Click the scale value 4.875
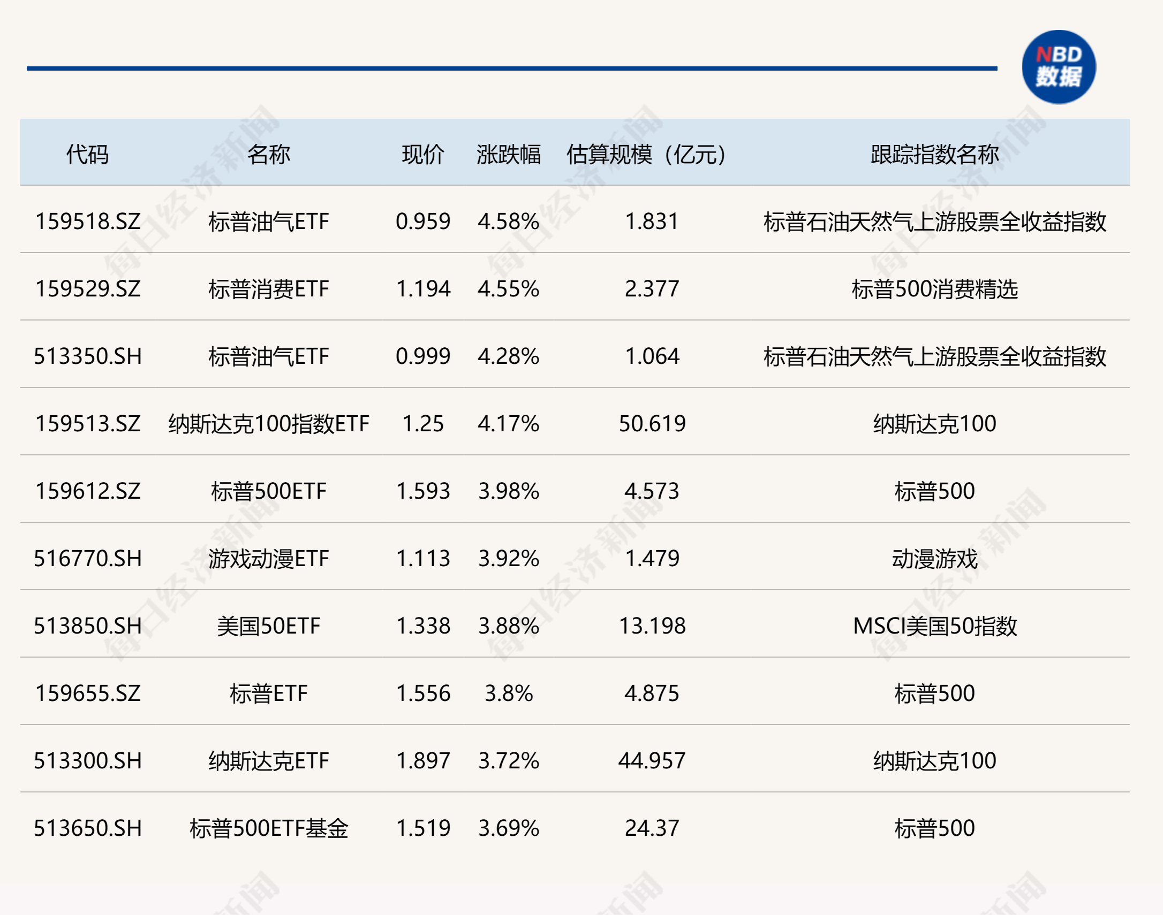This screenshot has height=915, width=1163. click(x=652, y=693)
